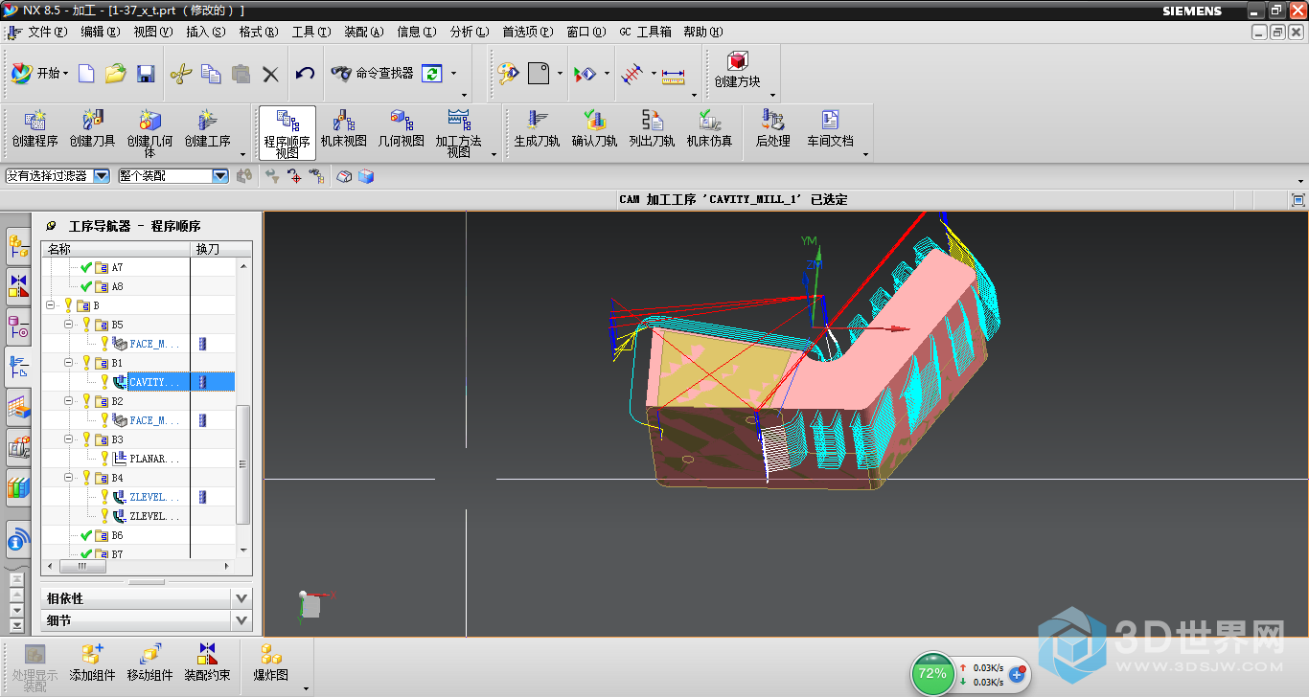This screenshot has width=1309, height=697.
Task: Open the 整个装配 scope dropdown
Action: [x=220, y=176]
